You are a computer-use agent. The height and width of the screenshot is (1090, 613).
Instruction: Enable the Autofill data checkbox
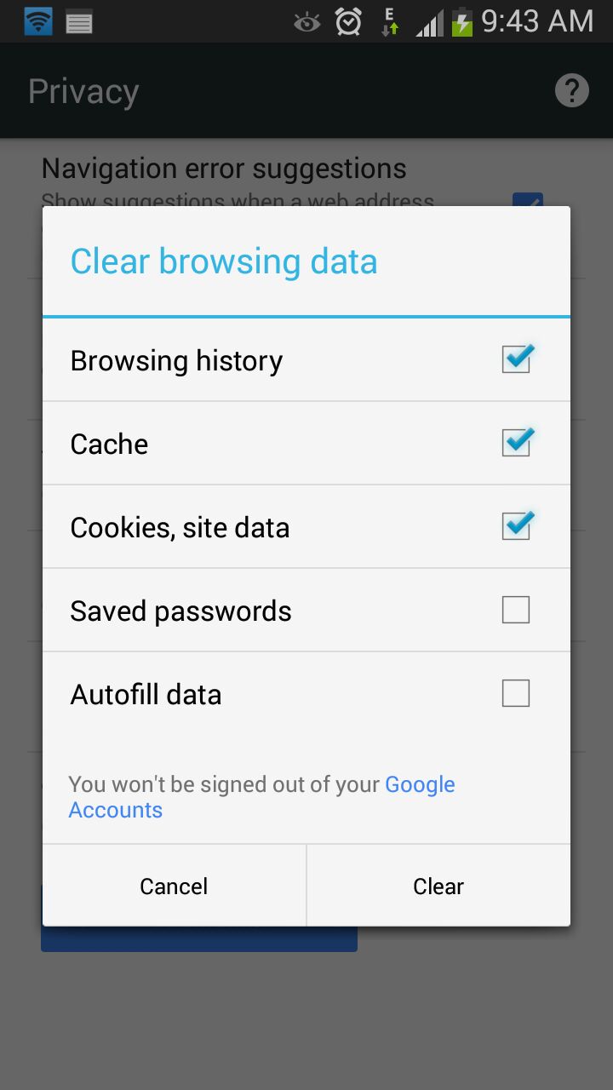click(x=516, y=693)
